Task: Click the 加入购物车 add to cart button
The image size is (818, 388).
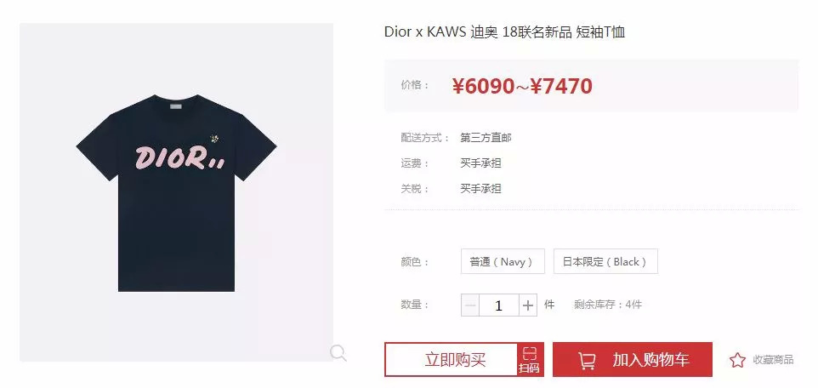Action: click(x=633, y=359)
